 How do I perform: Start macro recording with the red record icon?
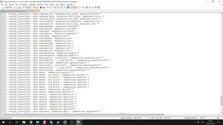[x=86, y=7]
